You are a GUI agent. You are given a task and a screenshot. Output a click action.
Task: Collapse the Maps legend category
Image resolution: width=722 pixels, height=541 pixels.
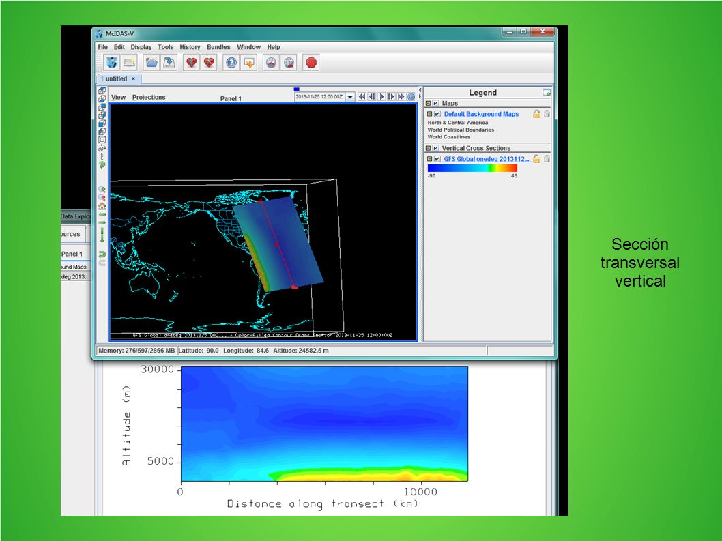coord(428,103)
